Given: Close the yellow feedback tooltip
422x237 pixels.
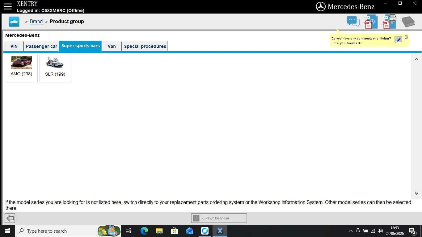Looking at the screenshot, I should [406, 37].
